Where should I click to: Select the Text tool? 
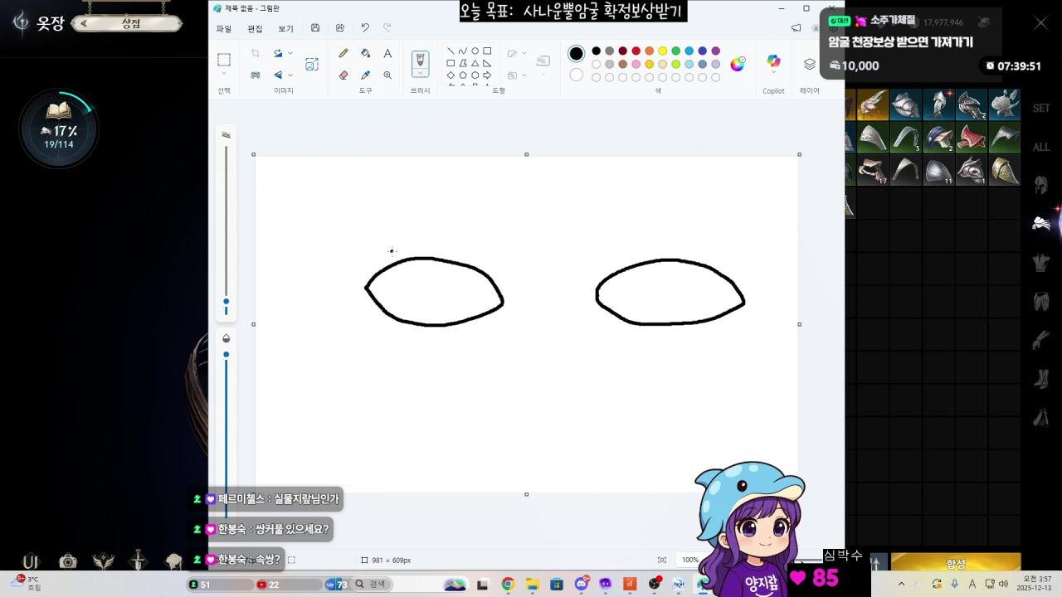click(387, 53)
